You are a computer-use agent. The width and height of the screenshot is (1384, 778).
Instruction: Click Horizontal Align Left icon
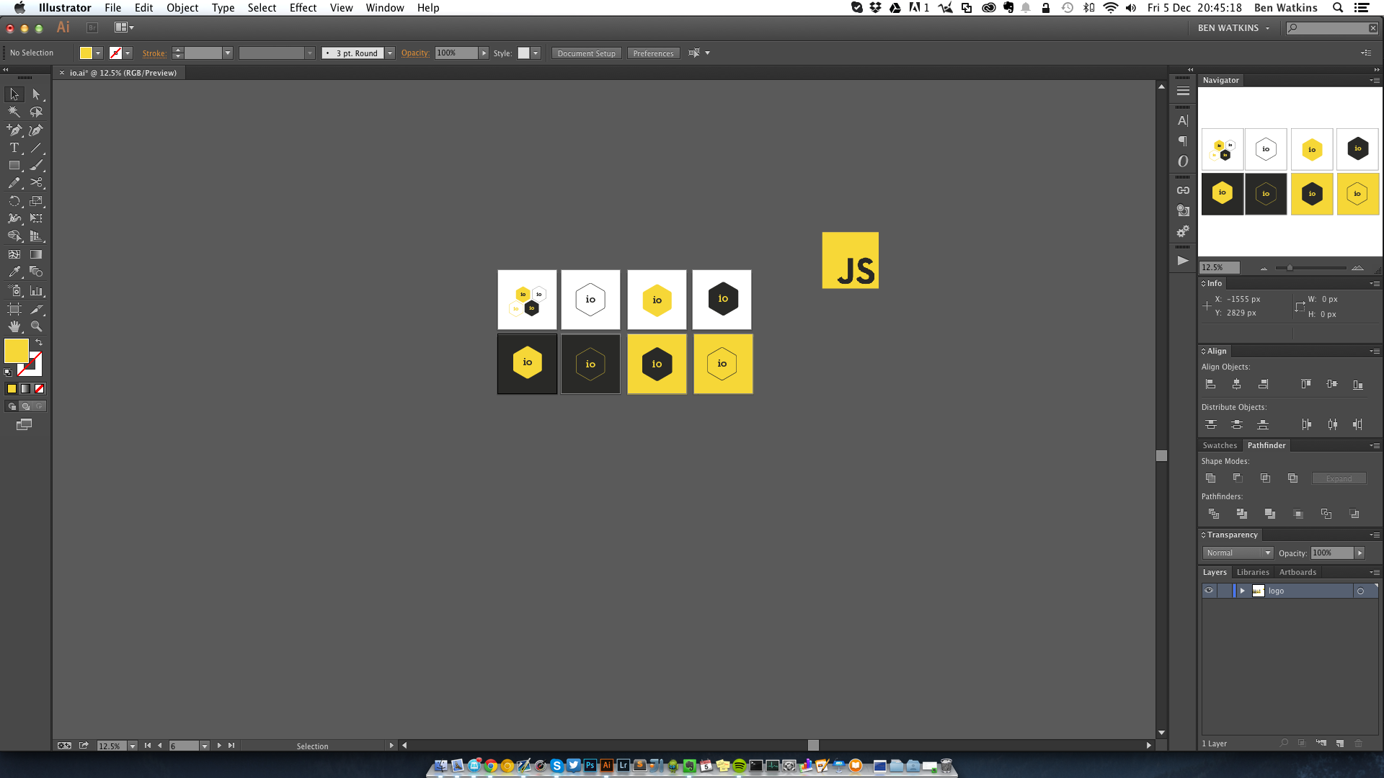1211,385
